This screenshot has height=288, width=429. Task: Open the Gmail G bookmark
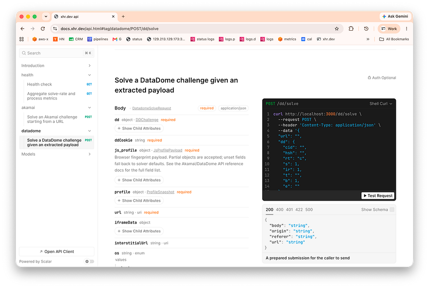click(117, 39)
